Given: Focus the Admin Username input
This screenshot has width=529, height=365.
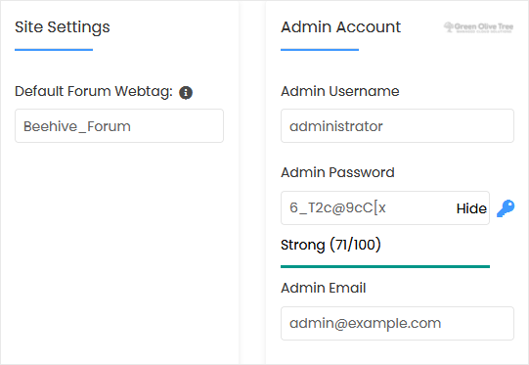Looking at the screenshot, I should coord(397,126).
